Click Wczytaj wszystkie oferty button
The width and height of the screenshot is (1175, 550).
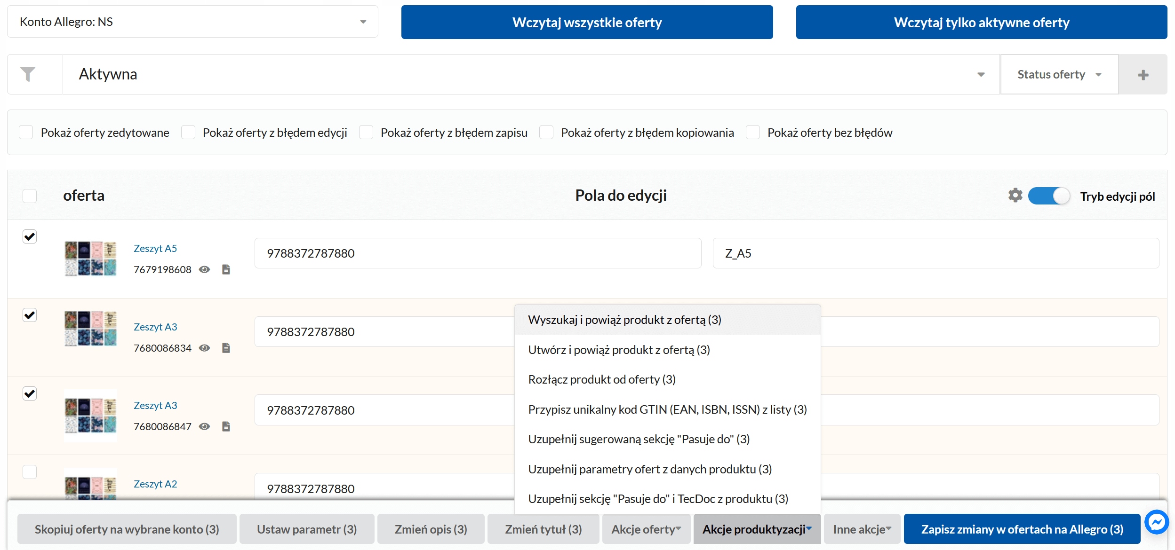click(587, 22)
